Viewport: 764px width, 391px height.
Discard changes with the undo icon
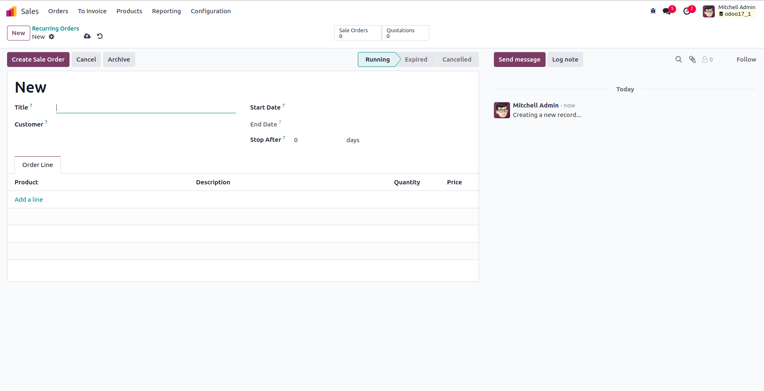tap(100, 36)
